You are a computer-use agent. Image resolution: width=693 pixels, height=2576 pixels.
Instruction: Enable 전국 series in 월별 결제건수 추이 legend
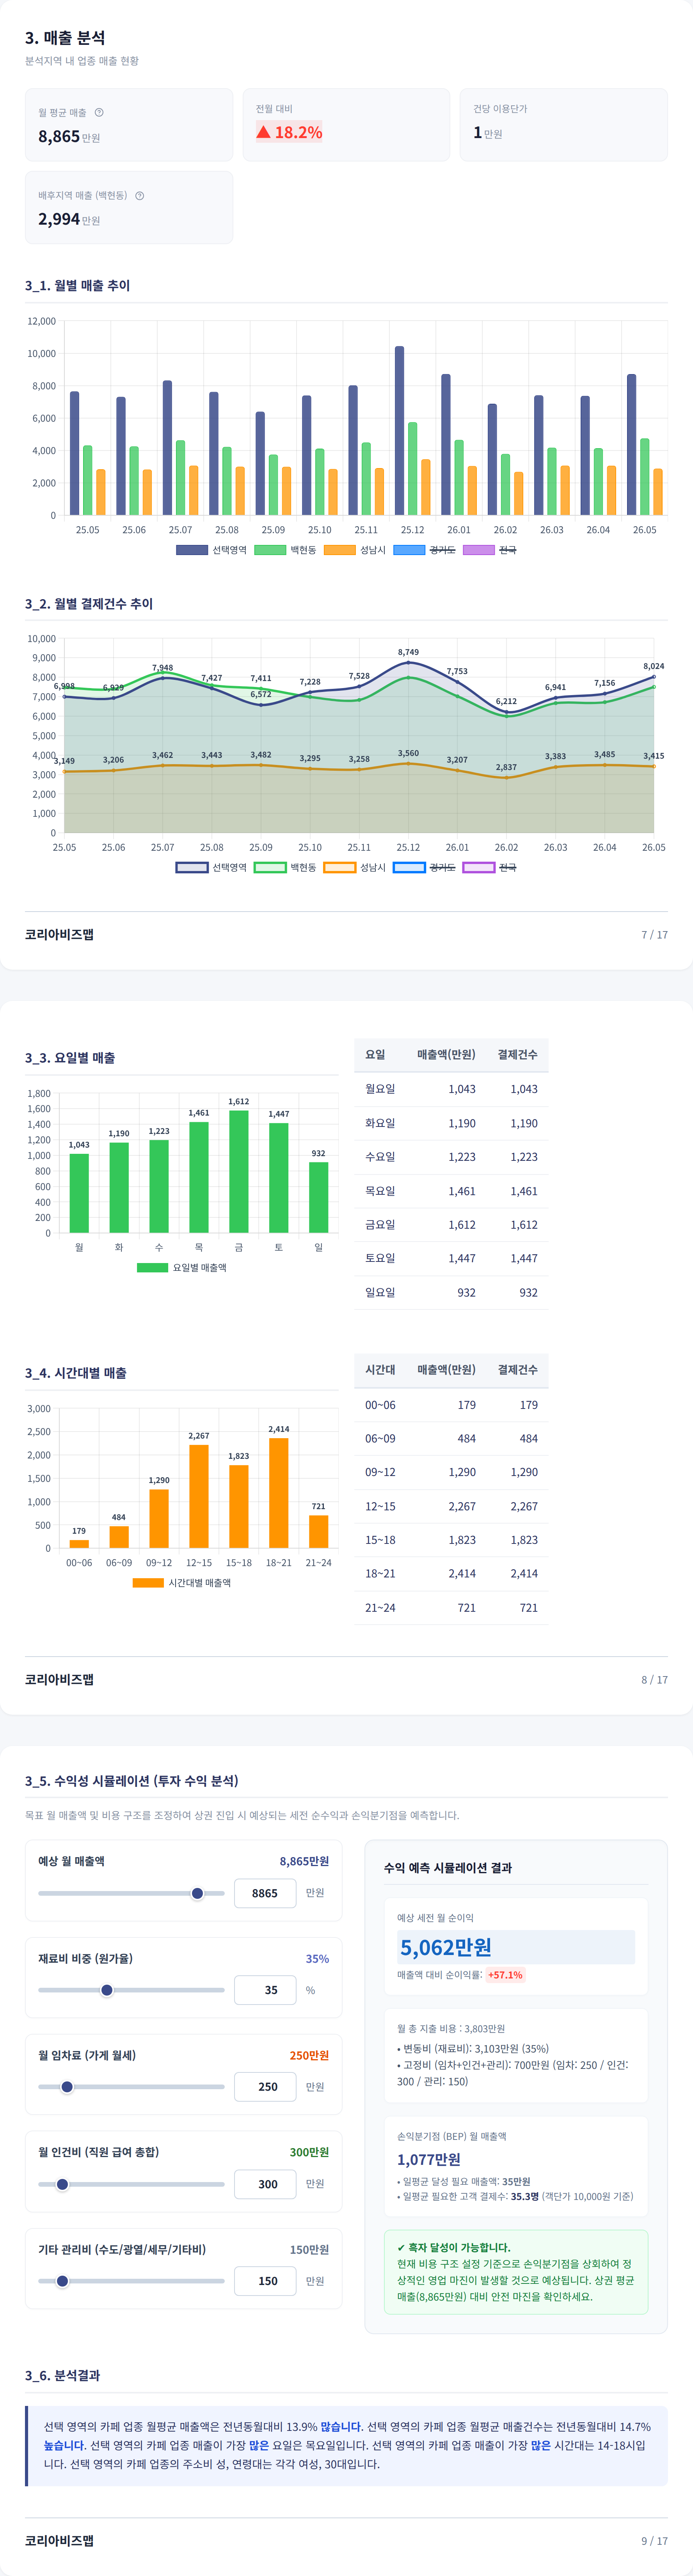coord(490,867)
